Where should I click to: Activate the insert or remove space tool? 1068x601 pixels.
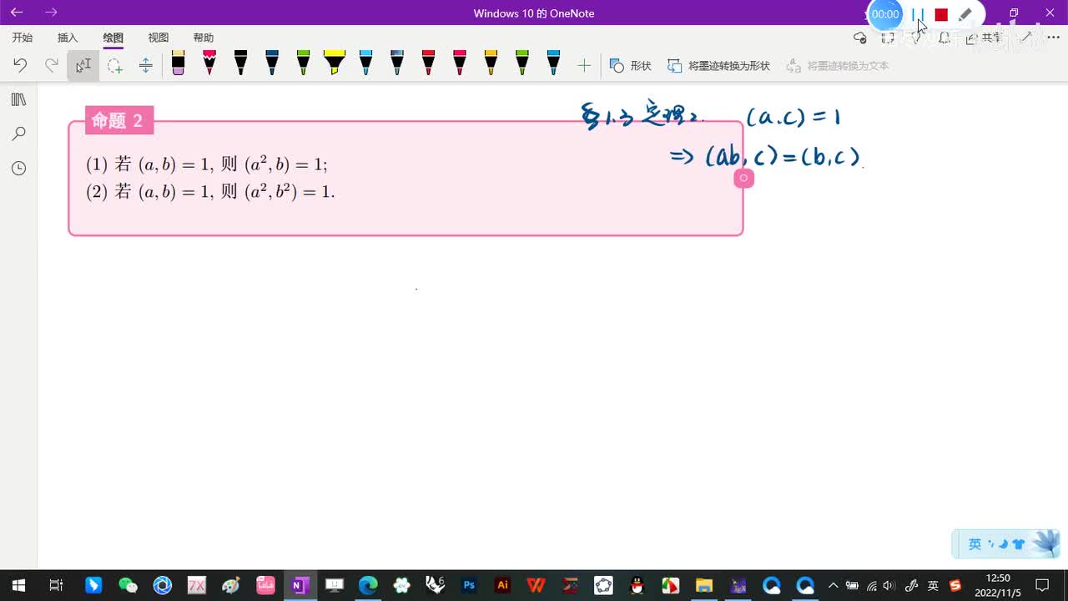click(x=146, y=65)
